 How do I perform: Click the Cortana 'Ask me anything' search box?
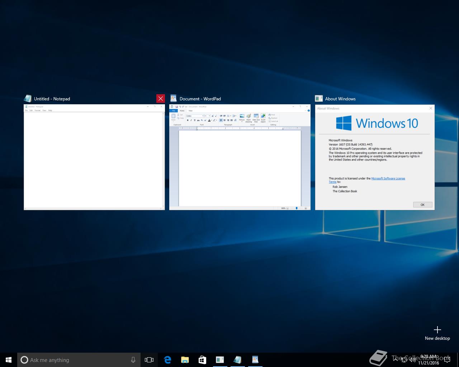pyautogui.click(x=79, y=360)
